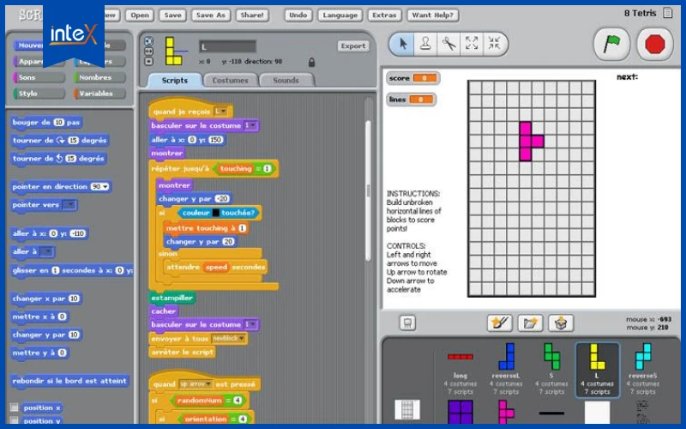This screenshot has height=429, width=686.
Task: Click the sprite name field containing L
Action: pos(227,46)
